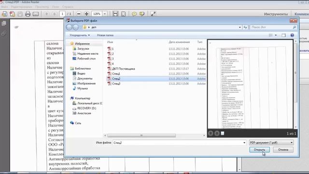
Task: Expand the Упорядочить menu
Action: tap(80, 35)
